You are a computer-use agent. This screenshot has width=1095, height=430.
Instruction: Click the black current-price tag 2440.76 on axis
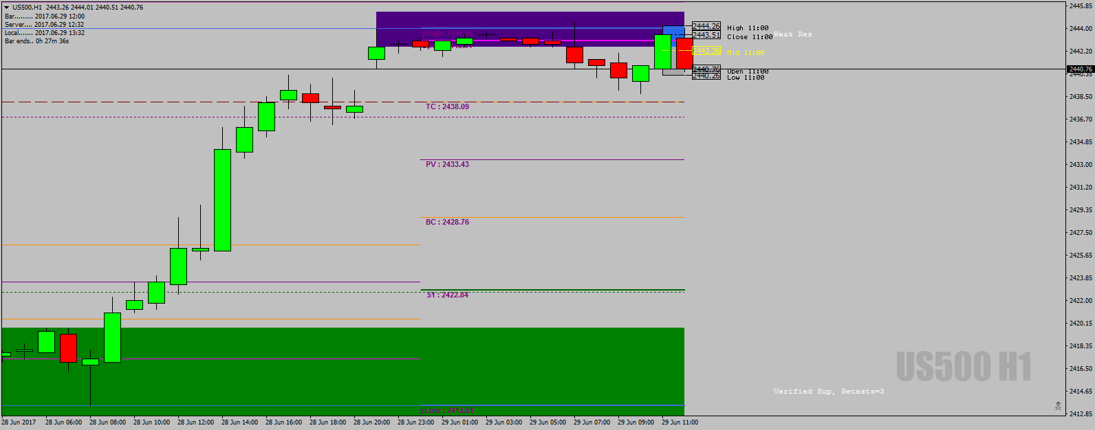pos(1080,69)
